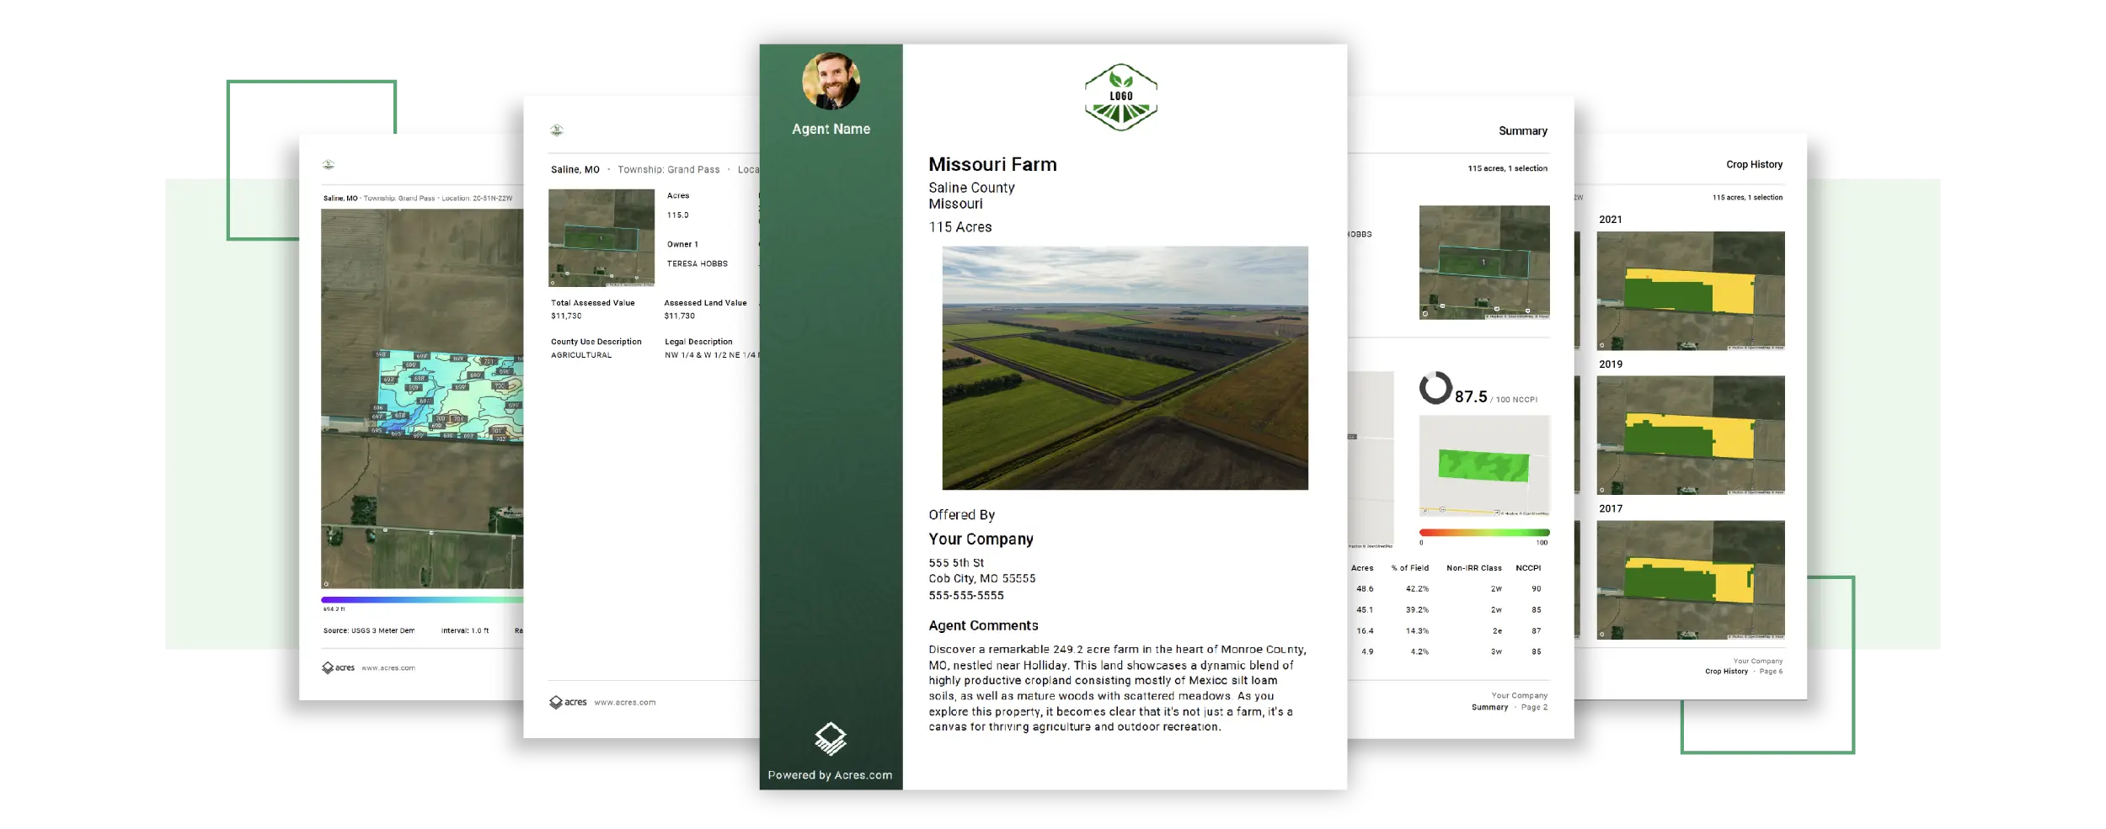Click the "87.5" NCCPI score
2106x829 pixels.
pos(1471,396)
